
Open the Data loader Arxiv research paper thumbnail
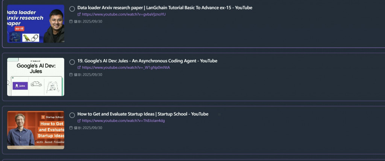pyautogui.click(x=36, y=24)
